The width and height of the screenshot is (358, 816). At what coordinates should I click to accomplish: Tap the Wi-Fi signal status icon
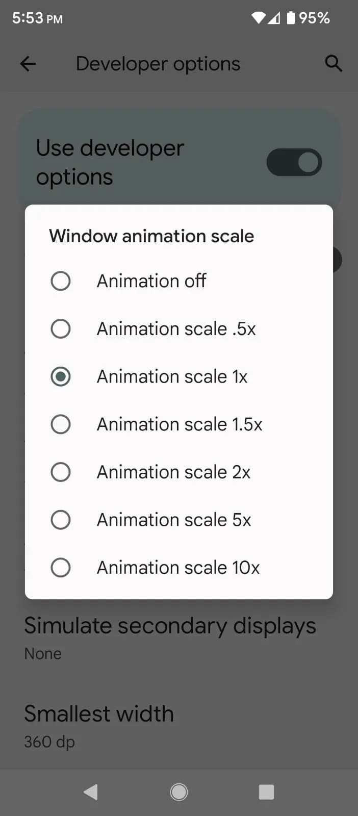tap(258, 18)
